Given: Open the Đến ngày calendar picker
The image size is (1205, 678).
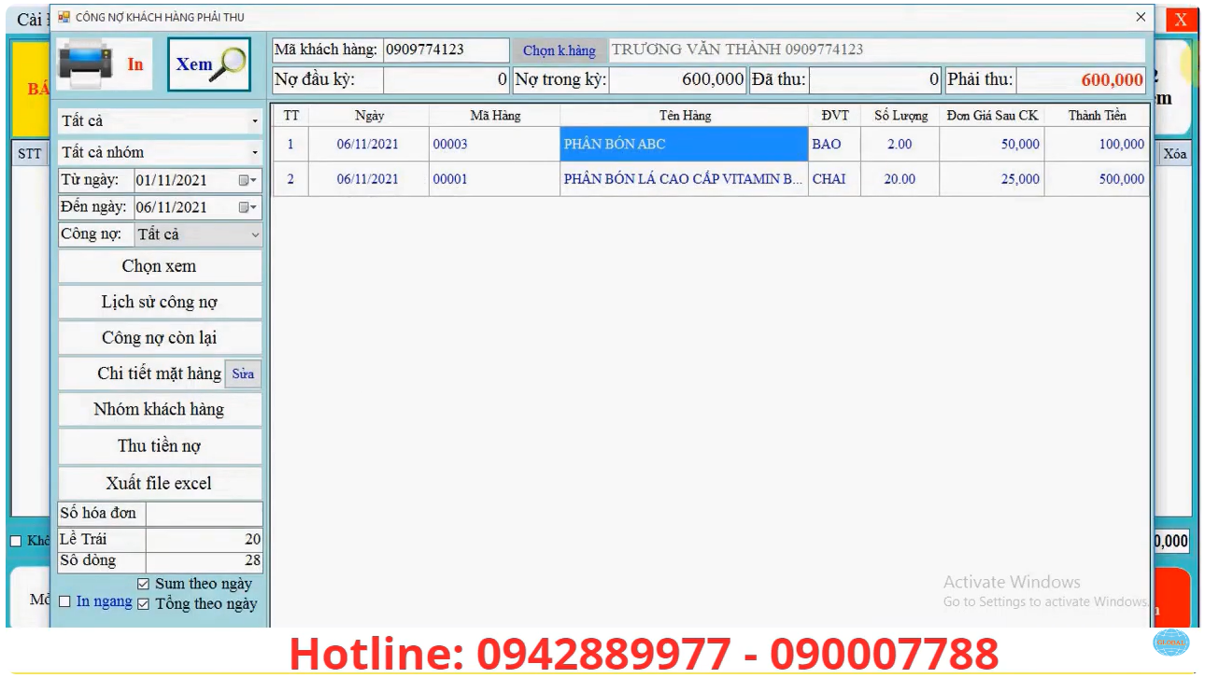Looking at the screenshot, I should (248, 207).
